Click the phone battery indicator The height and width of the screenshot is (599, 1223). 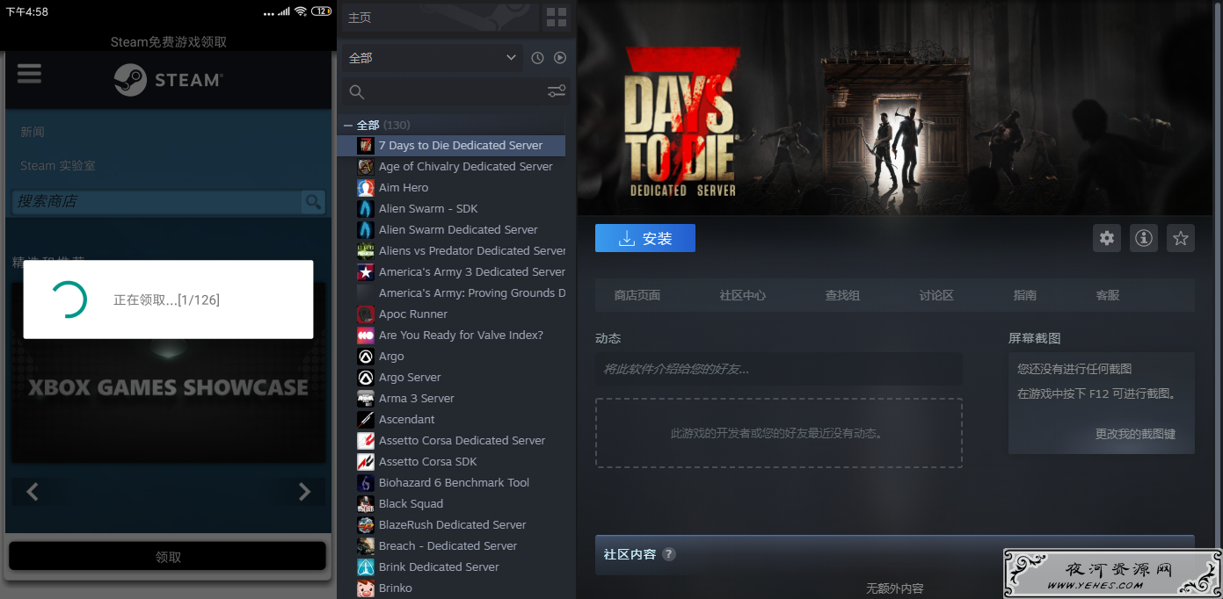pos(321,11)
